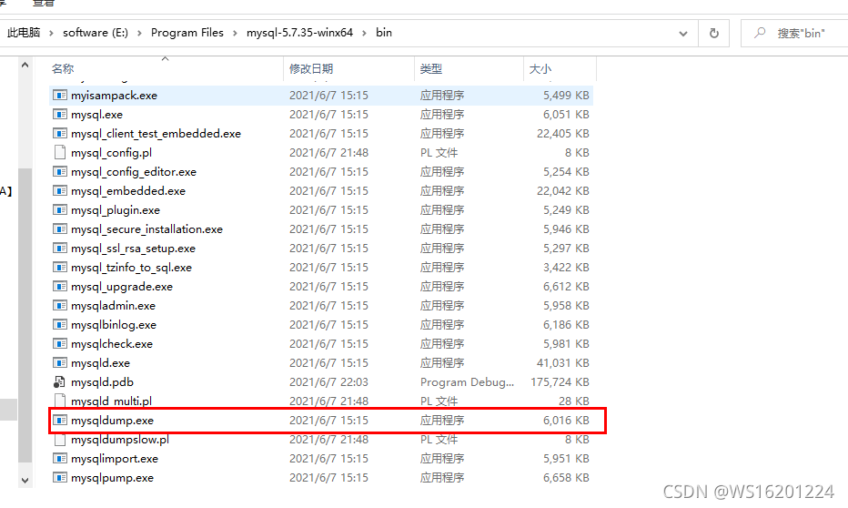Click the navigation pane scroll-up arrow
Image resolution: width=848 pixels, height=508 pixels.
(x=25, y=65)
